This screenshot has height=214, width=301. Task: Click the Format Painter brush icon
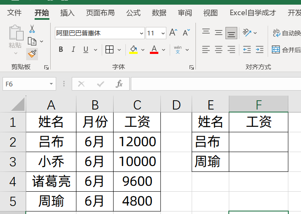32,53
